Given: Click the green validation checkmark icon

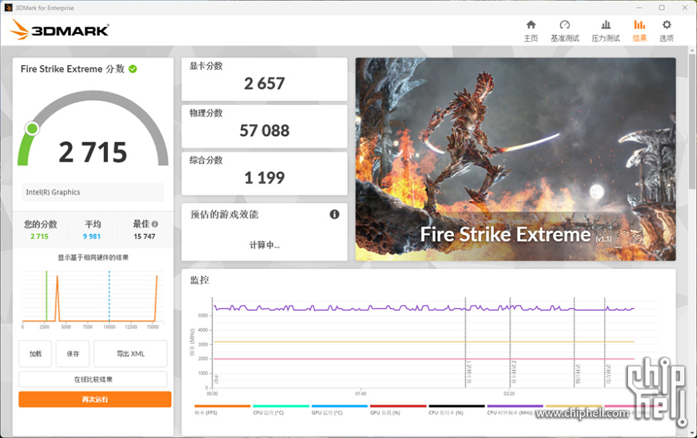Looking at the screenshot, I should tap(132, 69).
